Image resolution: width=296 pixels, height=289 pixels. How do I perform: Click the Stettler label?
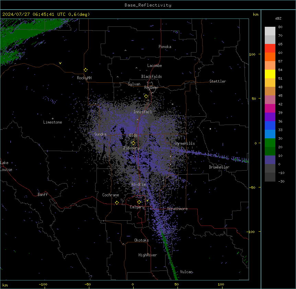[218, 81]
